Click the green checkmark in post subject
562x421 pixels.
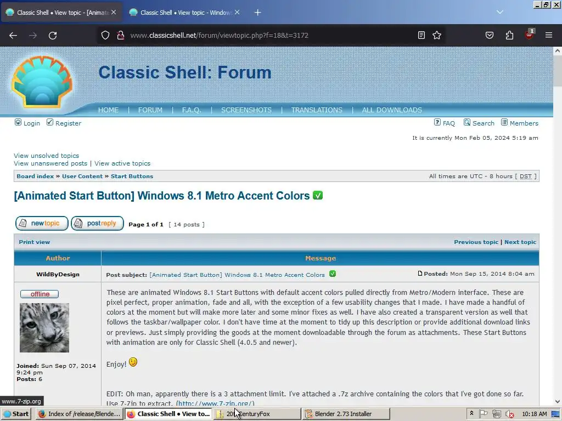click(333, 274)
